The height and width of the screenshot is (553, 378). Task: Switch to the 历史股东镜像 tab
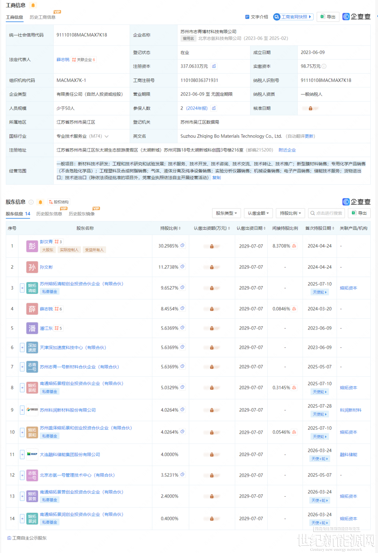pyautogui.click(x=82, y=214)
